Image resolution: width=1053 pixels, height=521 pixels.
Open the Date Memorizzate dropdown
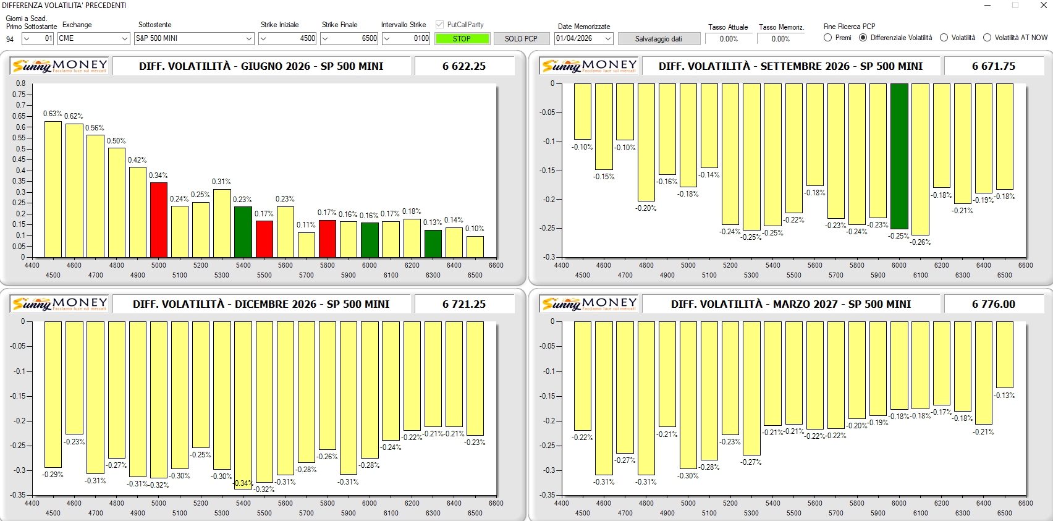608,38
